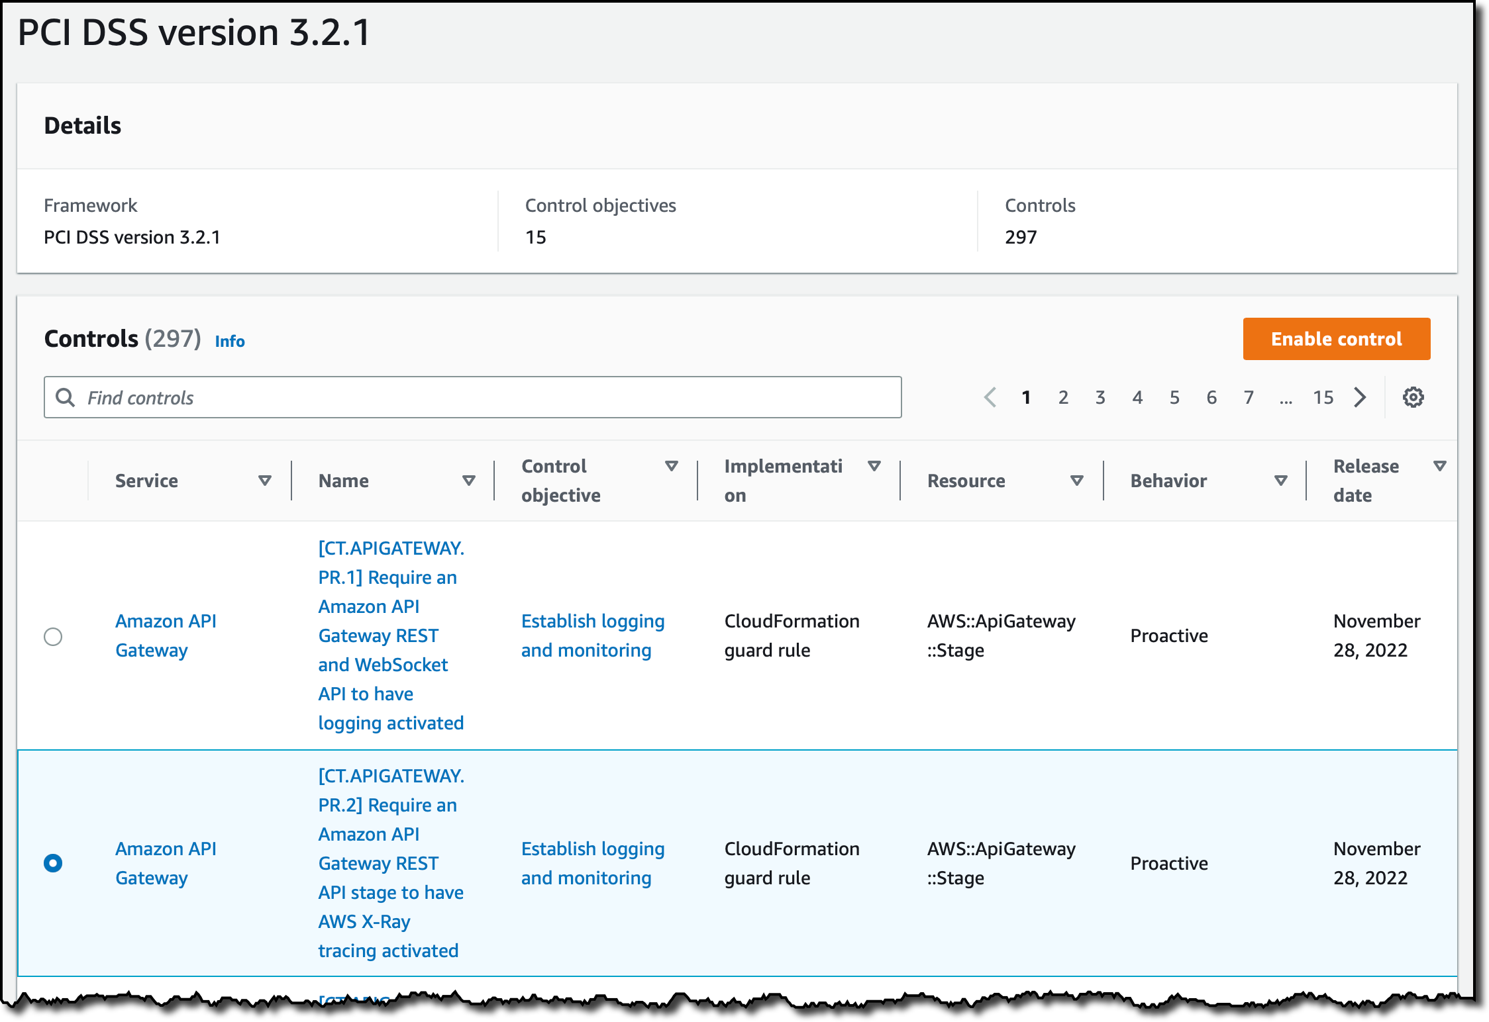
Task: Click the Enable control button
Action: [1336, 339]
